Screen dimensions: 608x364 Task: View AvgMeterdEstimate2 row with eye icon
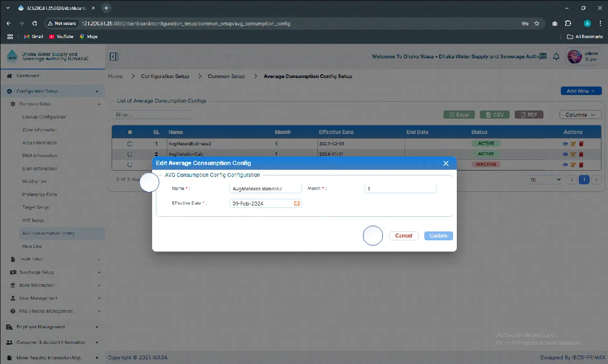click(565, 144)
